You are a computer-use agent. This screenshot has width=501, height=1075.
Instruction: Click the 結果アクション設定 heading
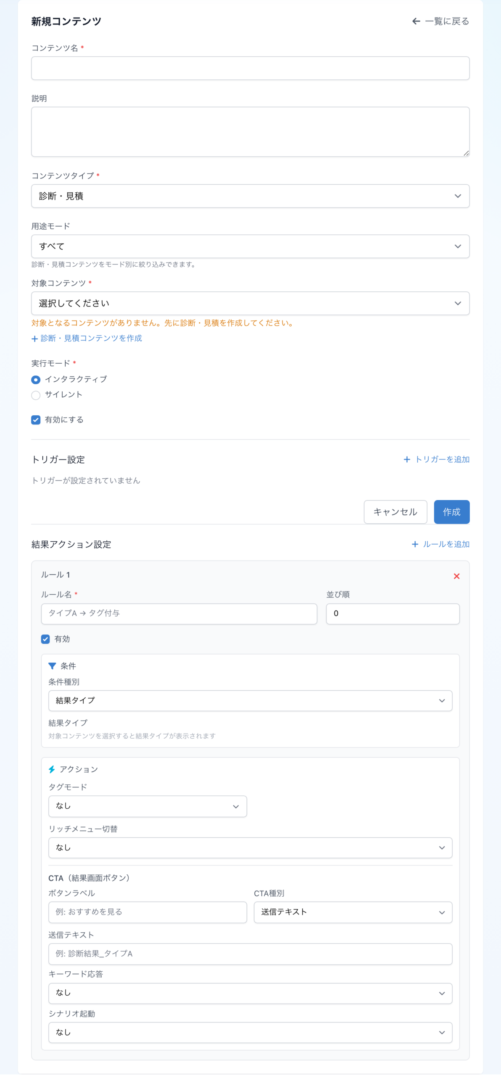tap(71, 545)
